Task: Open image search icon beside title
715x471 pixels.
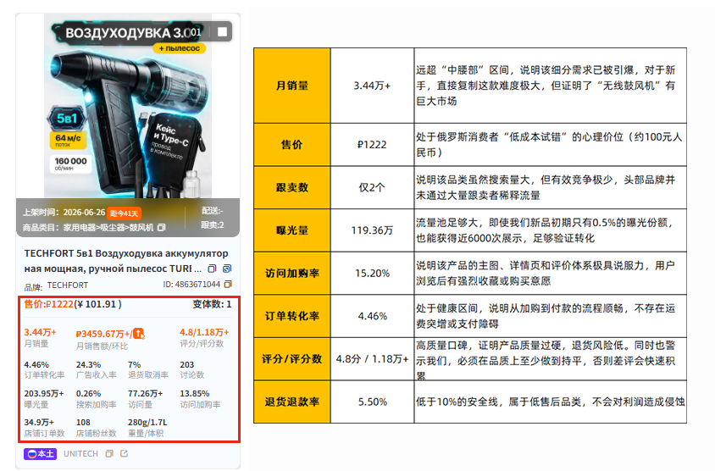Action: [227, 269]
